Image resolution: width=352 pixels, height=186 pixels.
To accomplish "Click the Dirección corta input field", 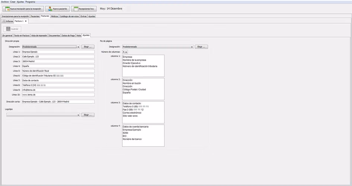I will (58, 102).
